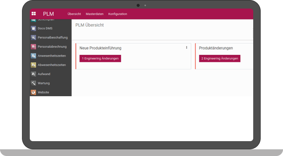283x156 pixels.
Task: Select the Wartung hammer icon
Action: tap(34, 83)
